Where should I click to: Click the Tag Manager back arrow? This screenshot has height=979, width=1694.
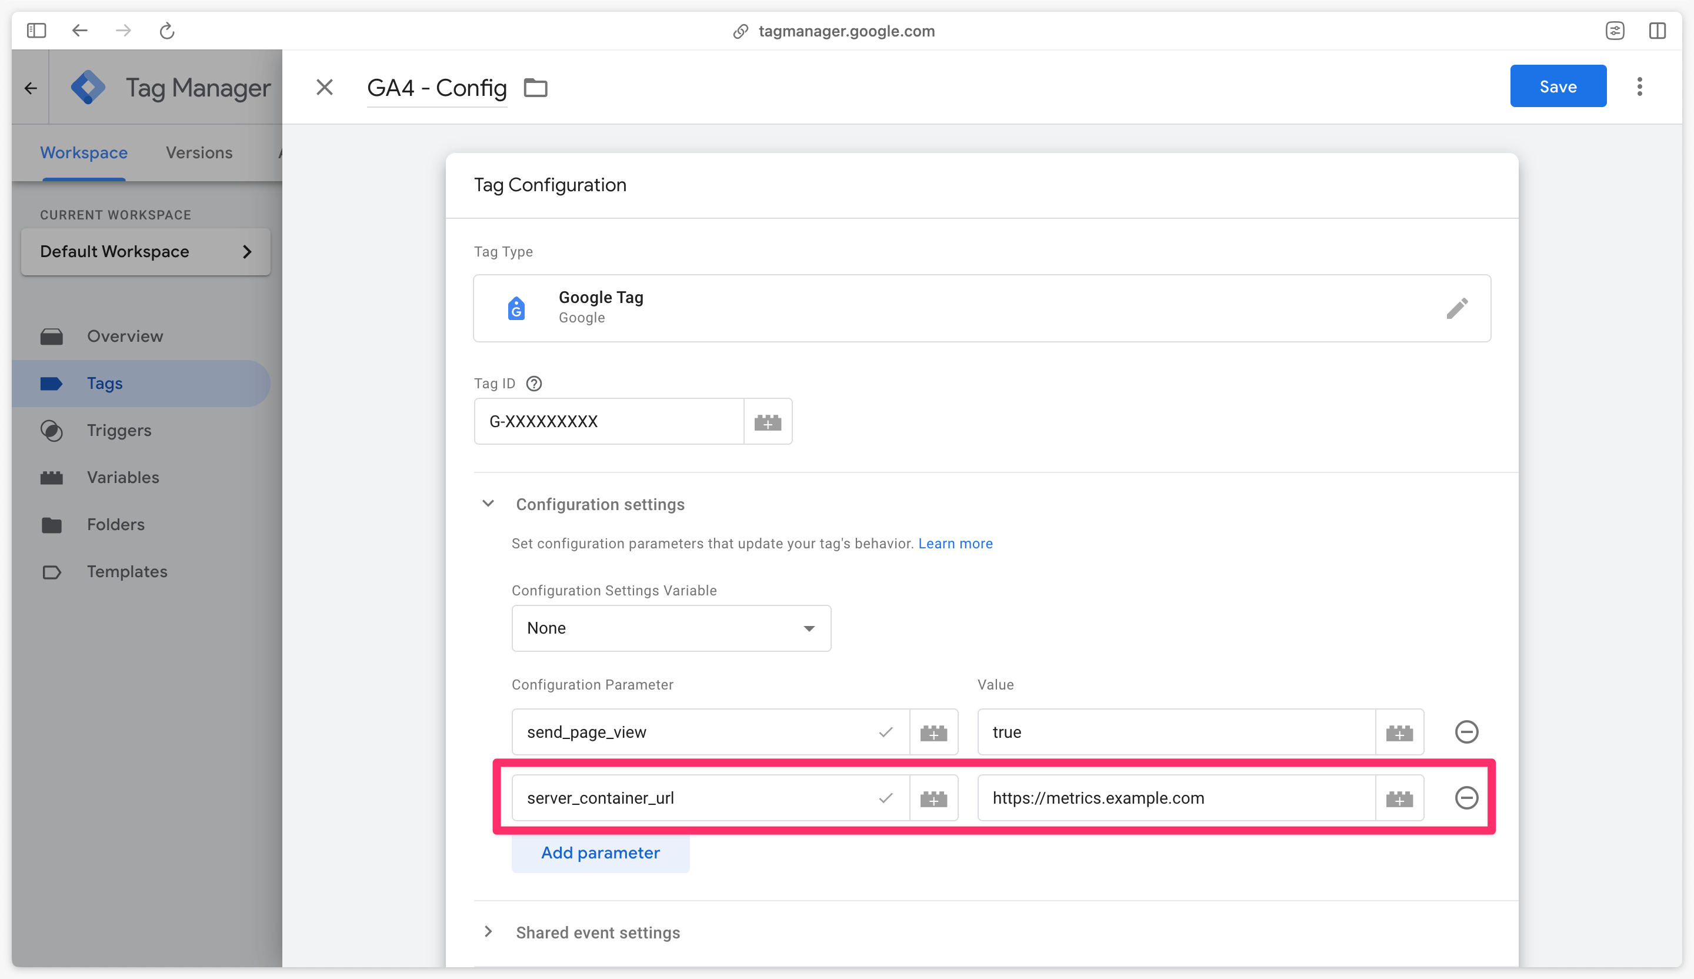30,88
